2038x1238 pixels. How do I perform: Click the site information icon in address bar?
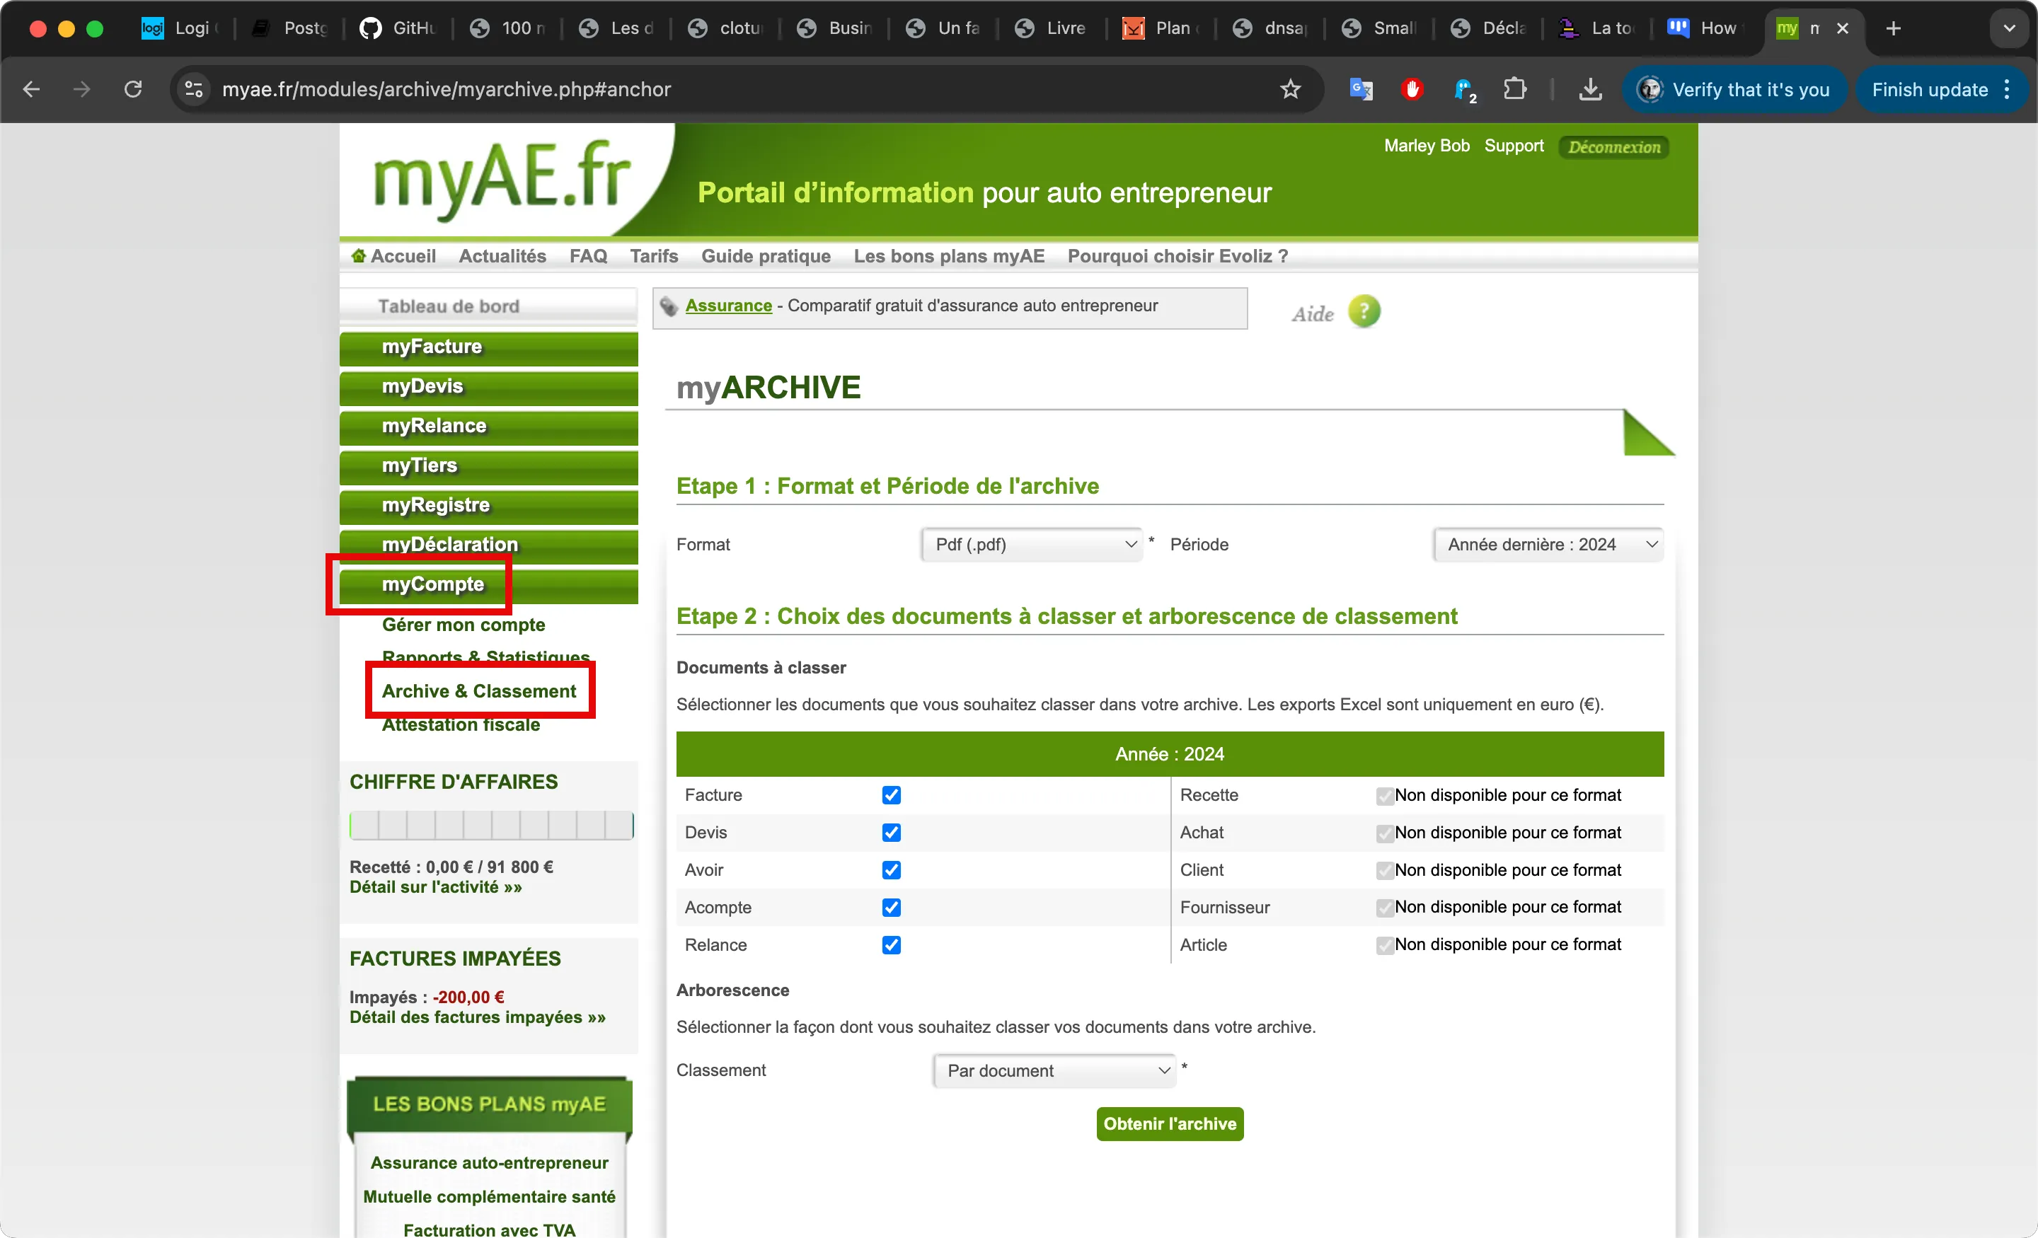194,89
